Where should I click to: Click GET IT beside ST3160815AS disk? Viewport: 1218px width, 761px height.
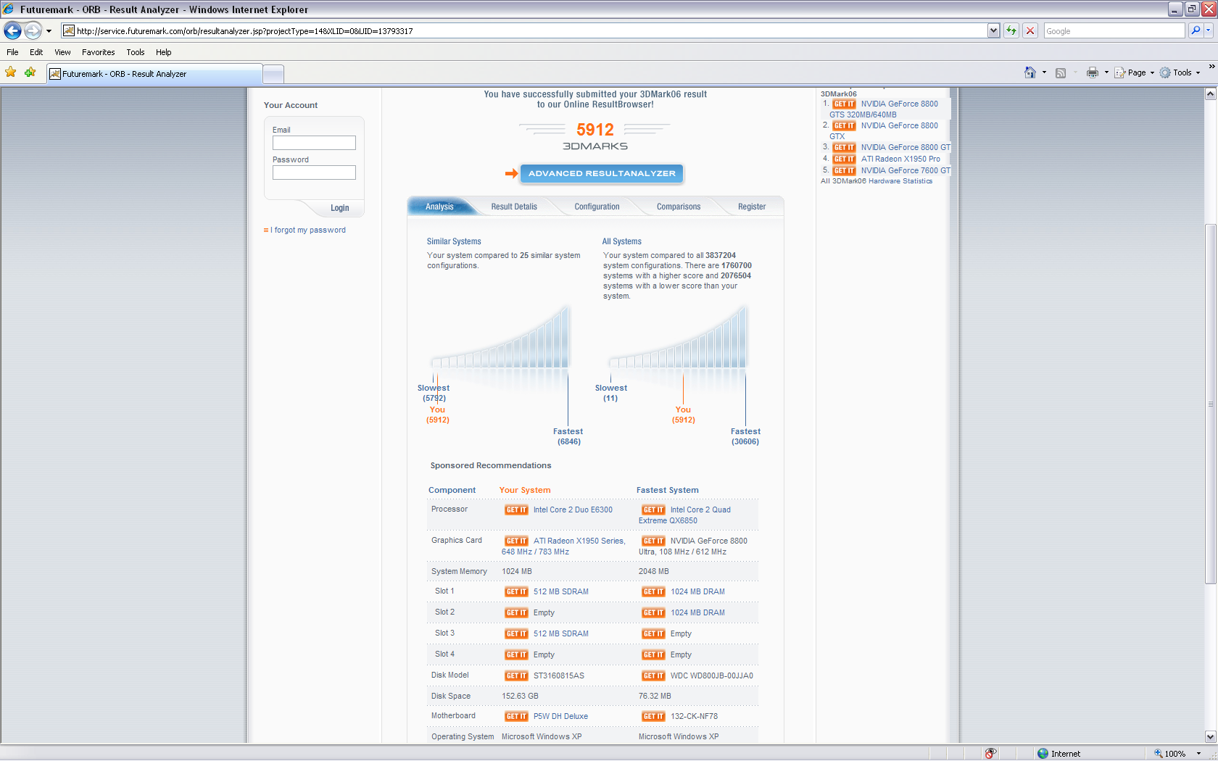coord(516,675)
